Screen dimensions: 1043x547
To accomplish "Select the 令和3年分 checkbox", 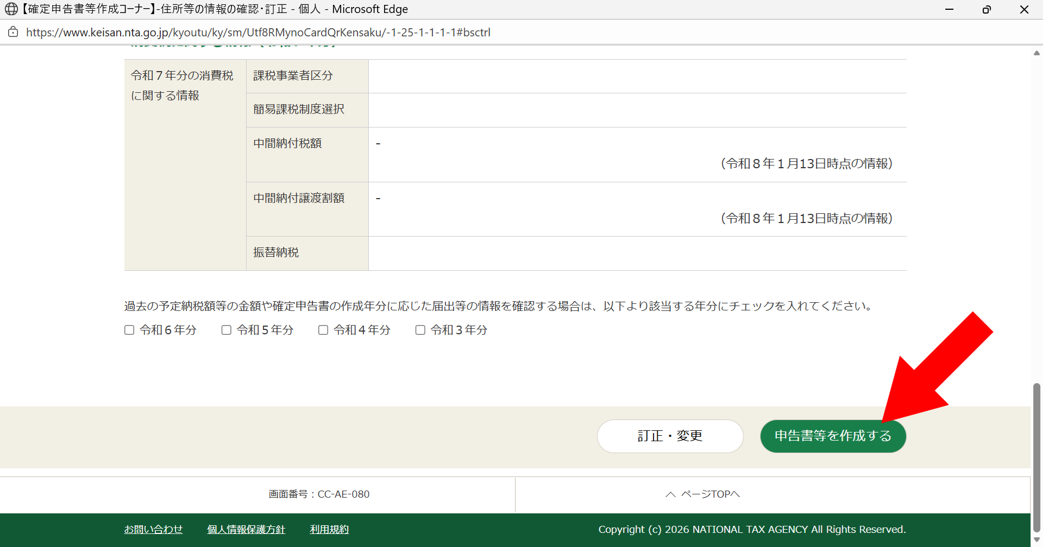I will 420,330.
